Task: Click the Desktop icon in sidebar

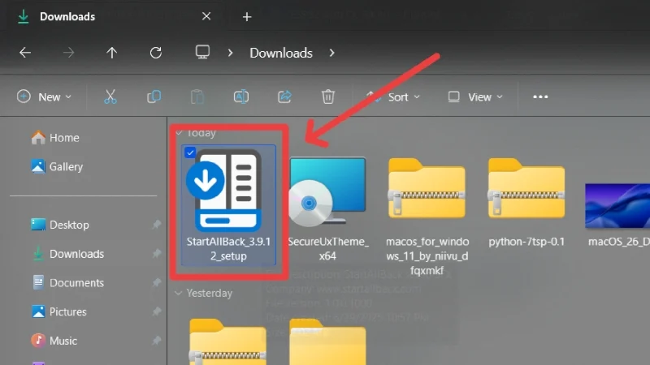Action: tap(38, 225)
